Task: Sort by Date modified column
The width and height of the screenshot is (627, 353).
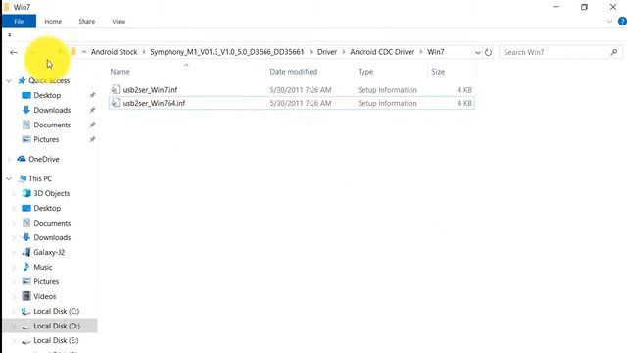Action: [294, 72]
